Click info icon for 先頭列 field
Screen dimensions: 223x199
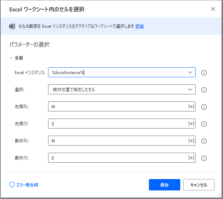[204, 107]
